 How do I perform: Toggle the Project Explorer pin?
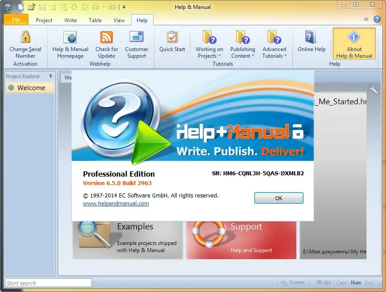coord(51,76)
